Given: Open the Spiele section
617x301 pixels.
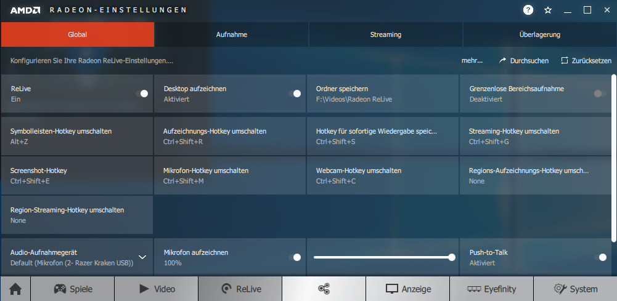Looking at the screenshot, I should coord(72,289).
